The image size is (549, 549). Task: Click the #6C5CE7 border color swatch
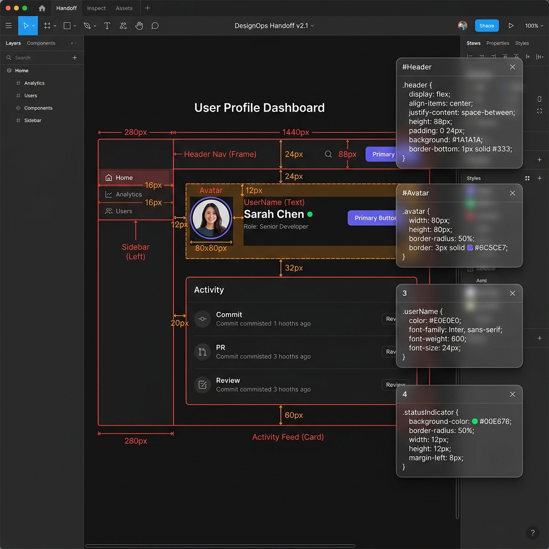[470, 248]
